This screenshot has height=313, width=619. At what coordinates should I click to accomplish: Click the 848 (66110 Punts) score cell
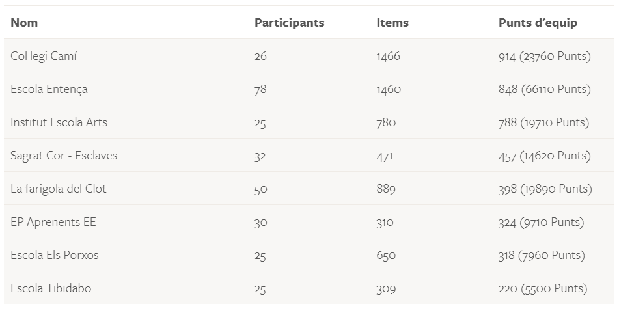click(x=544, y=89)
